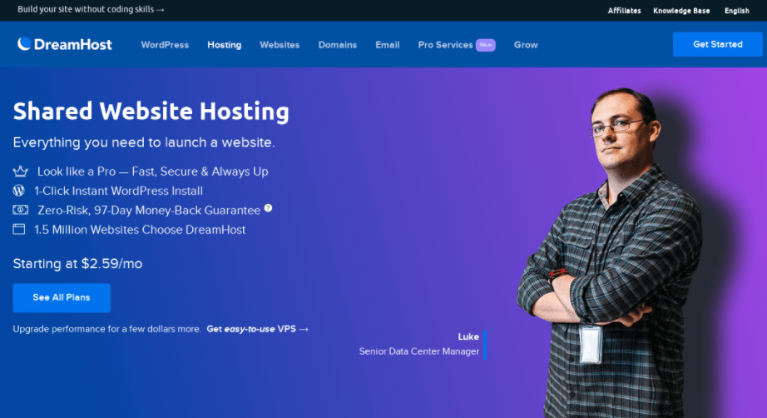Screen dimensions: 767x418
Task: Click the text Everything you need to launch a website
Action: pos(144,142)
